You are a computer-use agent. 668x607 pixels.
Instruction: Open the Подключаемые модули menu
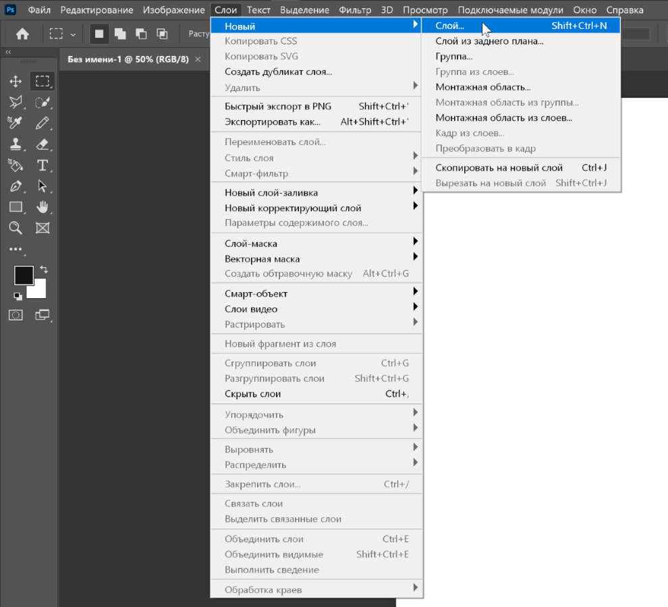(510, 10)
